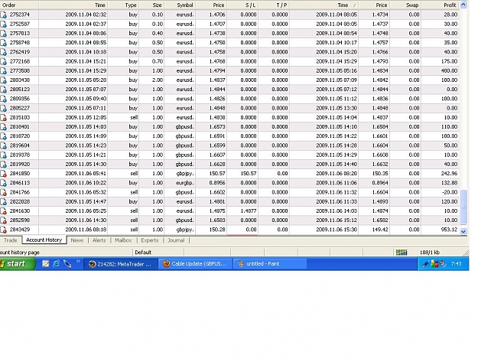
Task: Sort by the Type column header
Action: 123,5
